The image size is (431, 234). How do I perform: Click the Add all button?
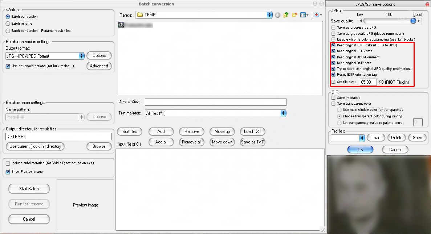tap(161, 142)
